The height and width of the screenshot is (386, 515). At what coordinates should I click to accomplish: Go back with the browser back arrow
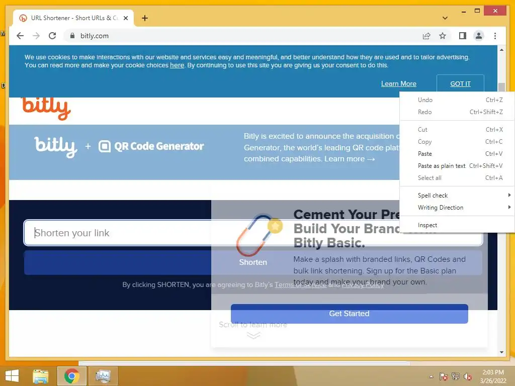pyautogui.click(x=20, y=36)
